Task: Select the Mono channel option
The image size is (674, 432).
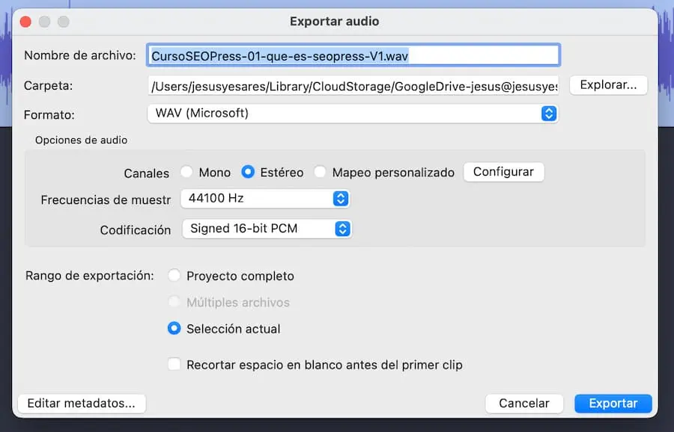Action: (x=187, y=173)
